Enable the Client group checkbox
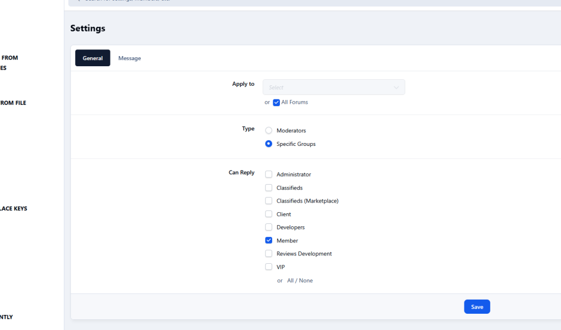 coord(269,214)
